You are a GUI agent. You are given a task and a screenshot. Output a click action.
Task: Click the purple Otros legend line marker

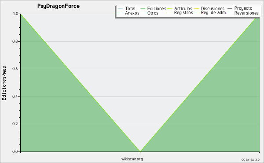pos(143,13)
